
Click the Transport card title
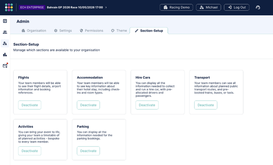[x=202, y=77]
